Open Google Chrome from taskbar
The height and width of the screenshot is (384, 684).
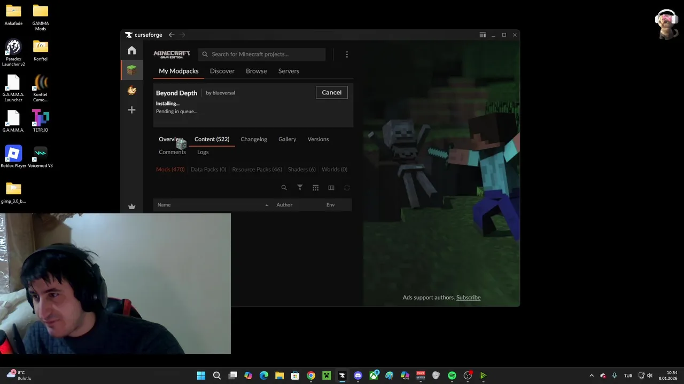click(x=311, y=375)
